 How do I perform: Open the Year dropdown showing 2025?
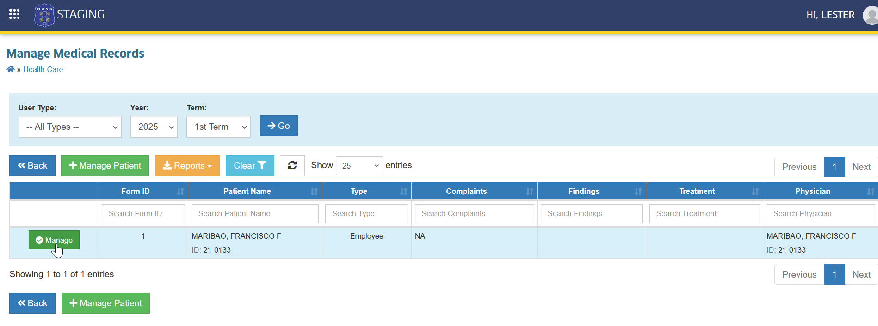point(154,127)
